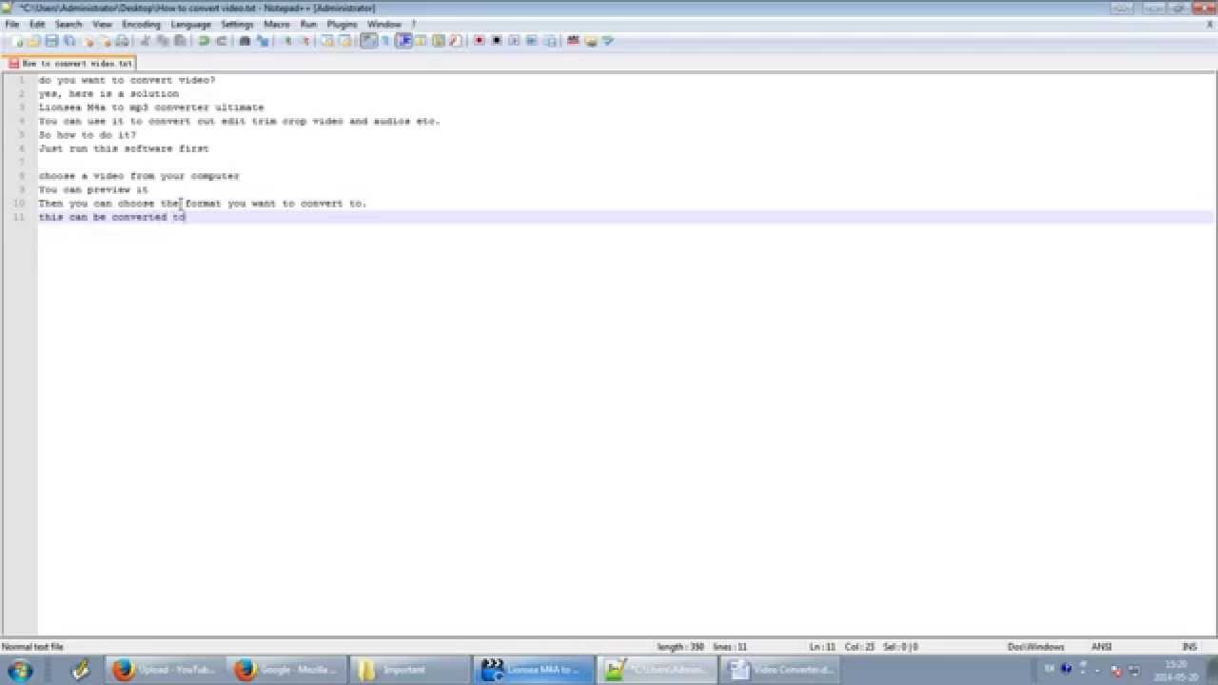Open the View menu

pos(103,24)
